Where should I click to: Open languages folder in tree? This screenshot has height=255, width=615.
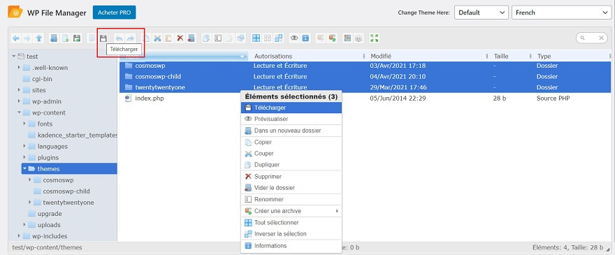[x=52, y=146]
